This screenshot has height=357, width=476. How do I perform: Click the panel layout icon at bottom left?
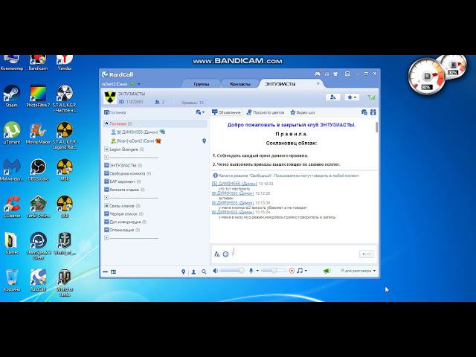[113, 271]
